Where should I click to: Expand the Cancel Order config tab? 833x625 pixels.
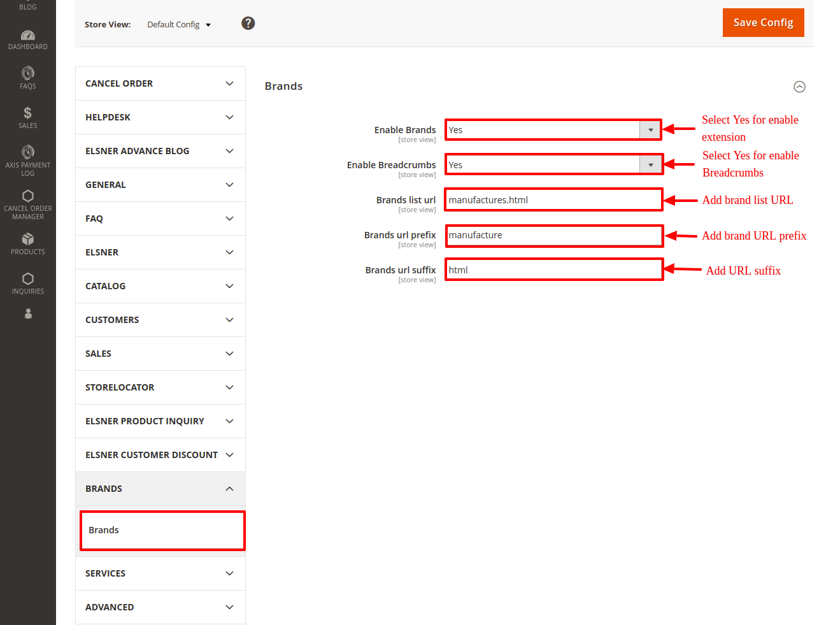[x=160, y=83]
